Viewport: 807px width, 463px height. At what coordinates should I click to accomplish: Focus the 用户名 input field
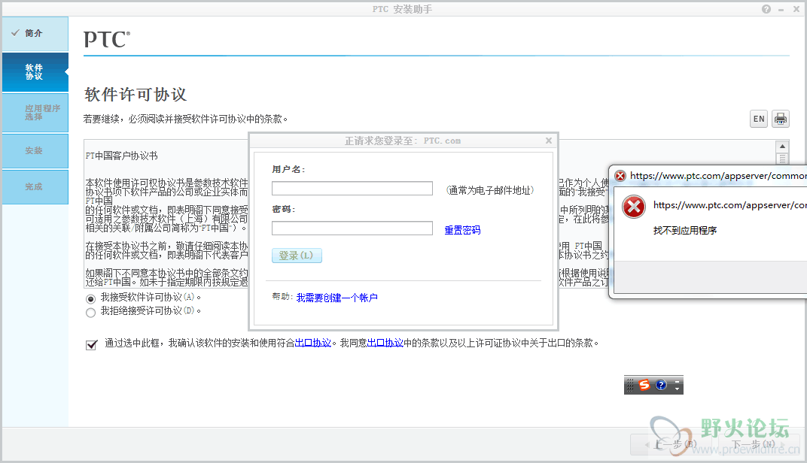[352, 189]
